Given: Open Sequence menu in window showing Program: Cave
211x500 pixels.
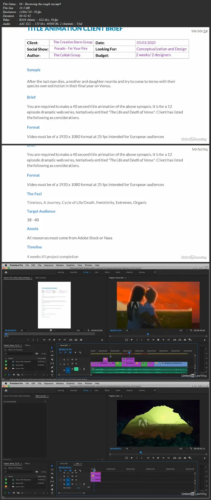Looking at the screenshot, I should pyautogui.click(x=48, y=383).
